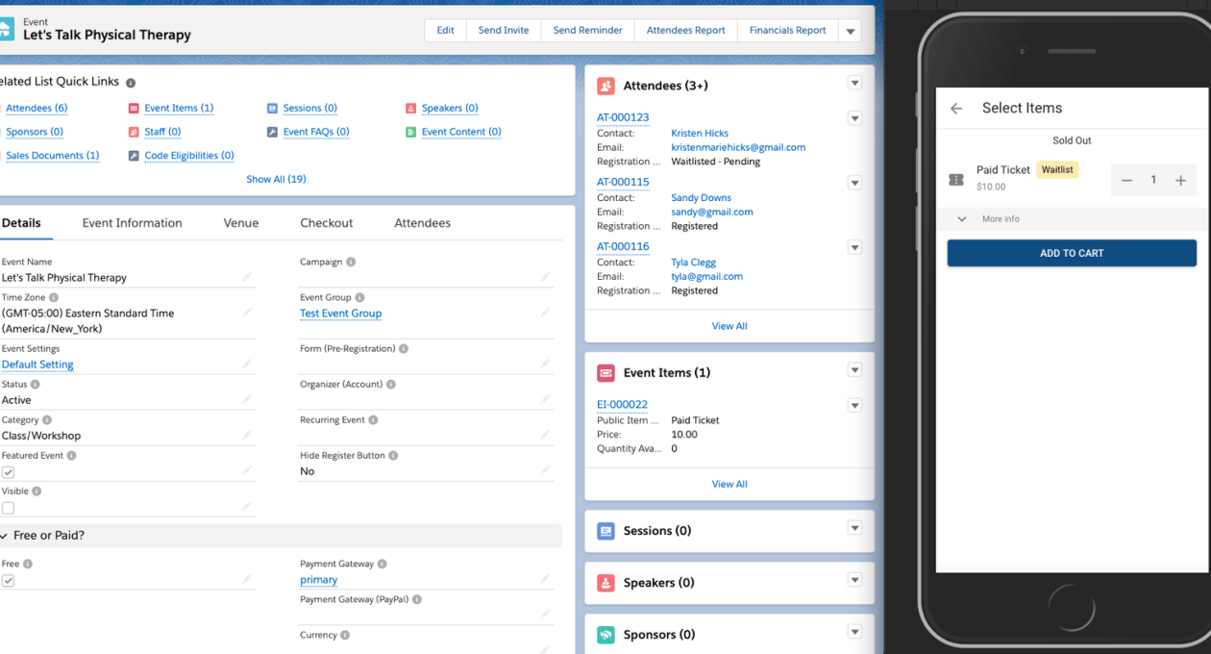Click the Event Items card header icon

coord(605,372)
